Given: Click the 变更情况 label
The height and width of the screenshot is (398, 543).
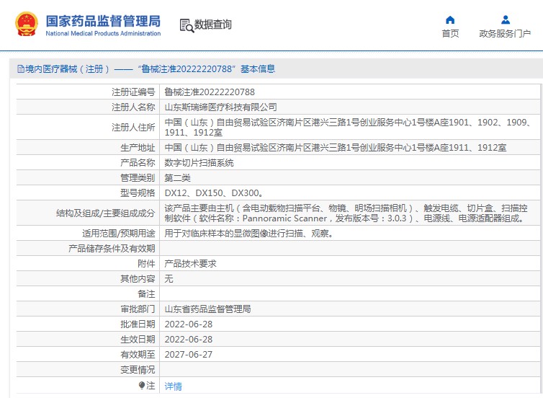Looking at the screenshot, I should (138, 370).
